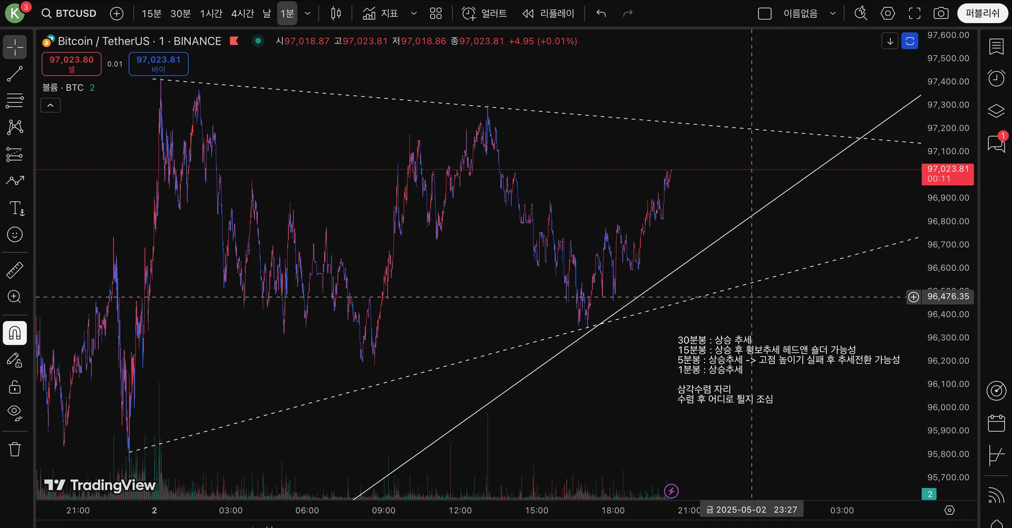
Task: Select the 1분 timeframe
Action: tap(287, 13)
